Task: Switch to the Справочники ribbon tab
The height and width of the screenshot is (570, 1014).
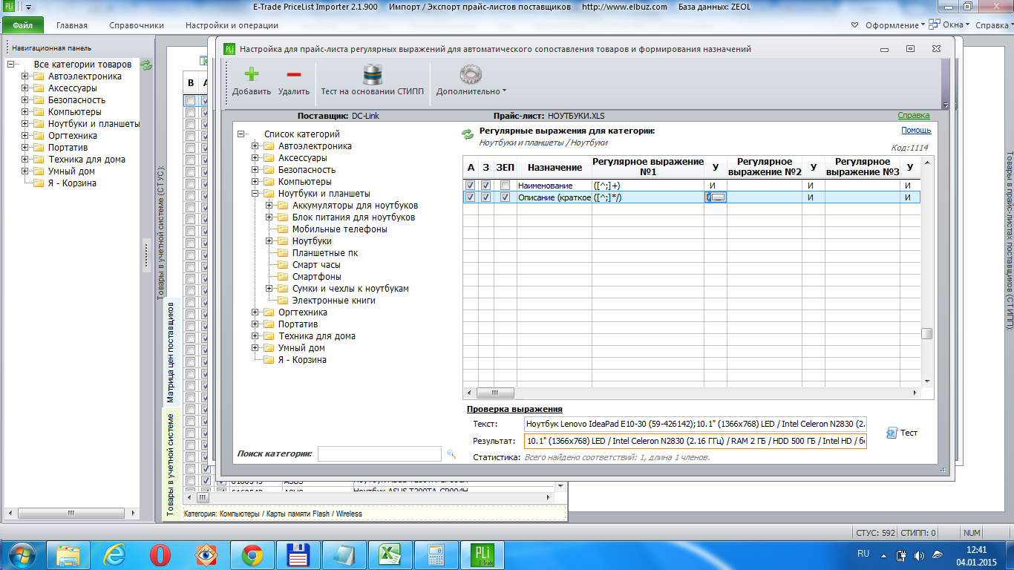Action: (137, 25)
